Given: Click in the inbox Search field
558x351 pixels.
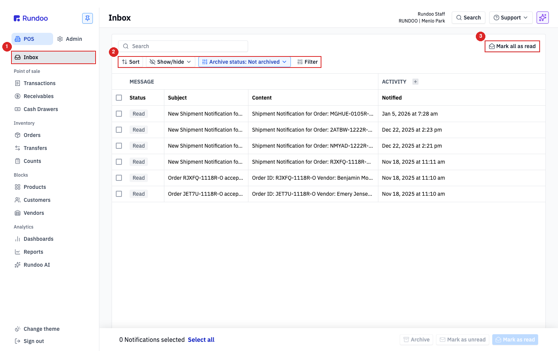Looking at the screenshot, I should pyautogui.click(x=183, y=46).
